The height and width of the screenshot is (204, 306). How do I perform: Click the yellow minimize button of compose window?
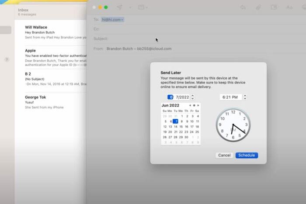[x=100, y=7]
